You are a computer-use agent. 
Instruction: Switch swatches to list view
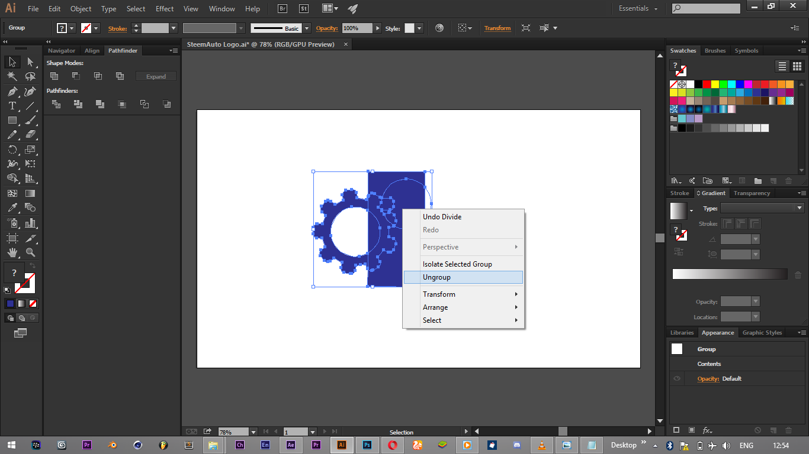(x=782, y=66)
